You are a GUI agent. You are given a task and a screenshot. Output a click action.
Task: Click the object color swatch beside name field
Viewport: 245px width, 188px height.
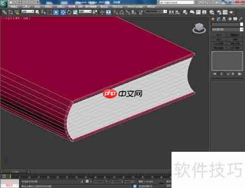click(242, 24)
